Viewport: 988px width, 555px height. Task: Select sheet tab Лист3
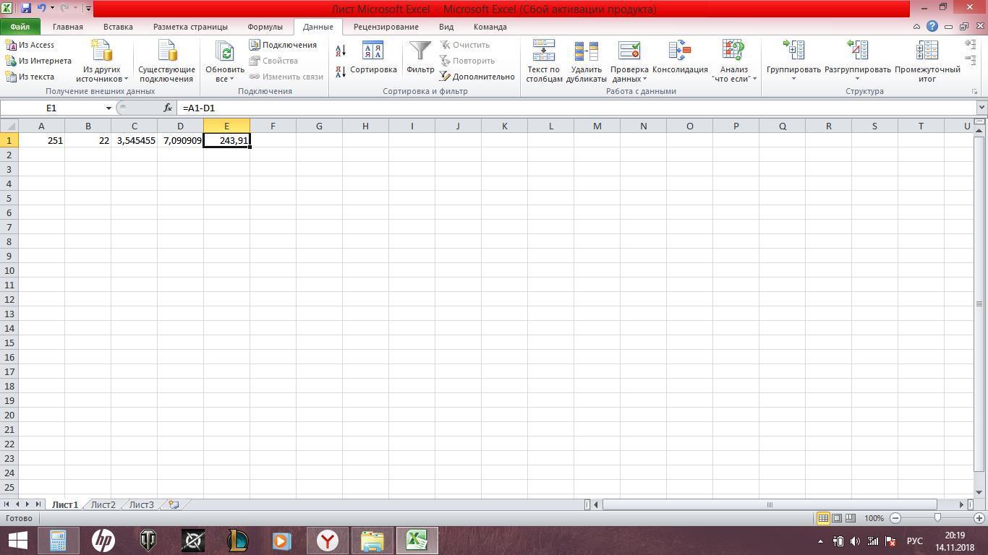click(141, 504)
